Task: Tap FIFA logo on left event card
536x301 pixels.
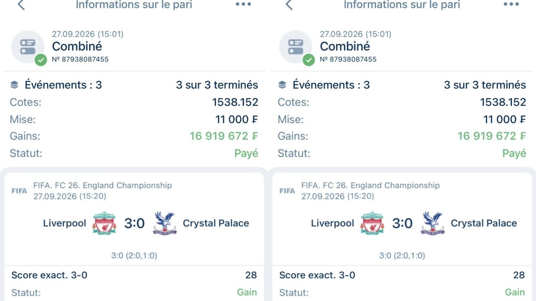Action: point(19,191)
